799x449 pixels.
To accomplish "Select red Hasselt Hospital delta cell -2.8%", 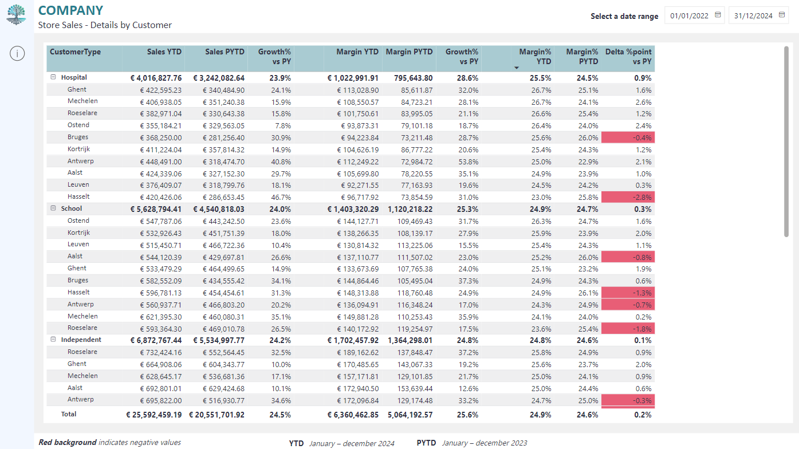I will click(x=628, y=197).
